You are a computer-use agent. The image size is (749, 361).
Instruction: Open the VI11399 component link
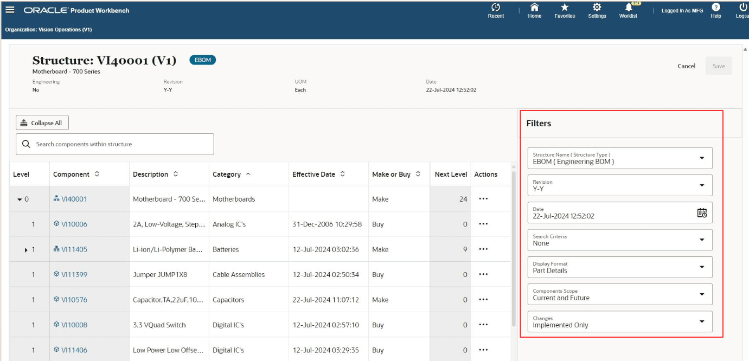pyautogui.click(x=74, y=274)
